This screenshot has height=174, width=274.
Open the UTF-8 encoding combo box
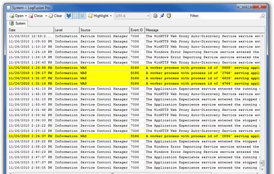(132, 16)
